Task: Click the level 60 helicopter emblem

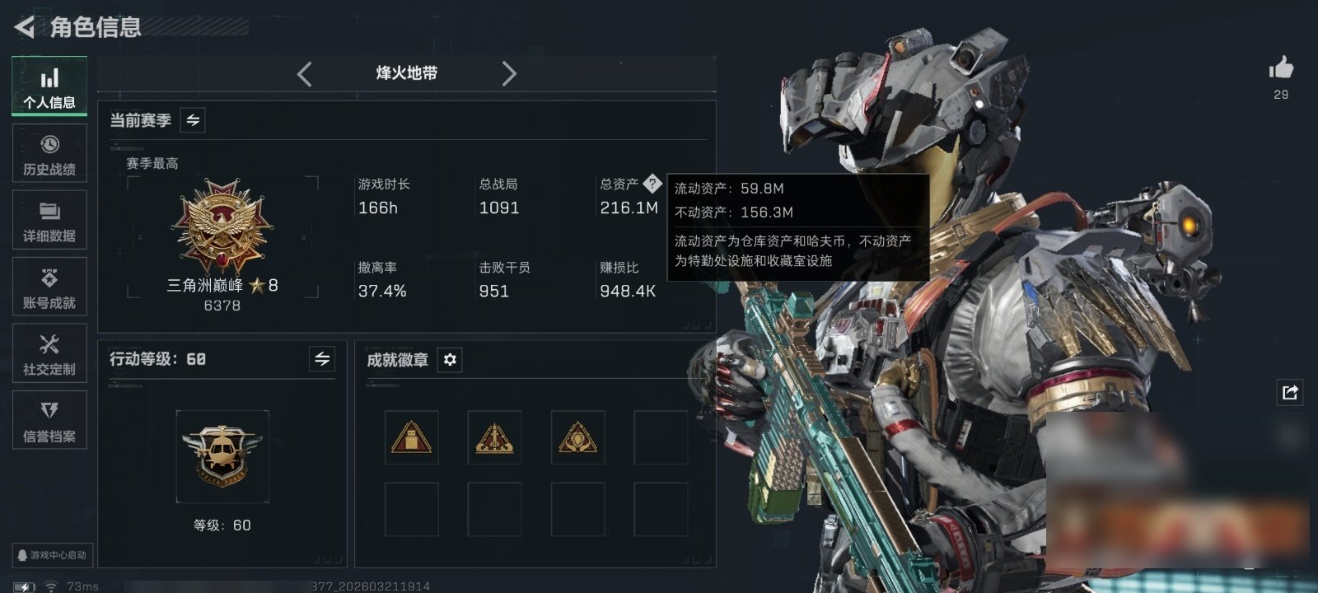Action: (x=222, y=456)
